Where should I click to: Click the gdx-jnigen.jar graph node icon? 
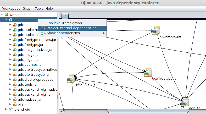(71, 79)
